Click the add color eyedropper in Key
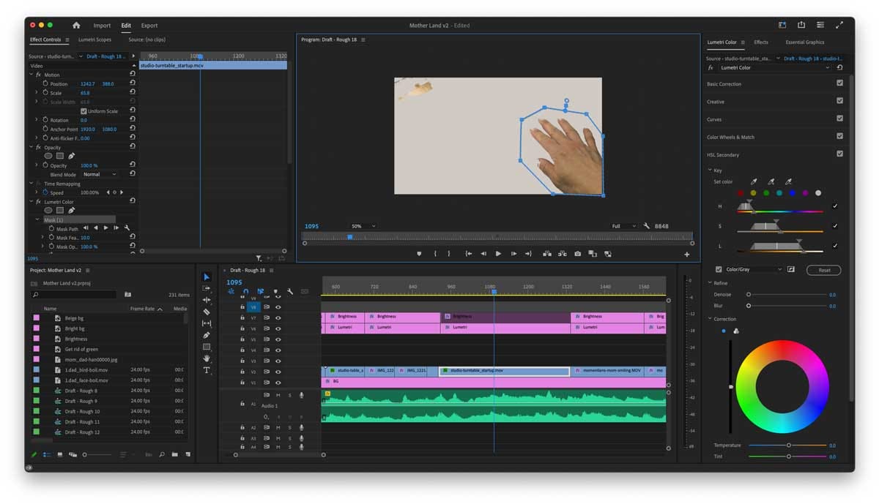This screenshot has height=504, width=879. (x=771, y=181)
